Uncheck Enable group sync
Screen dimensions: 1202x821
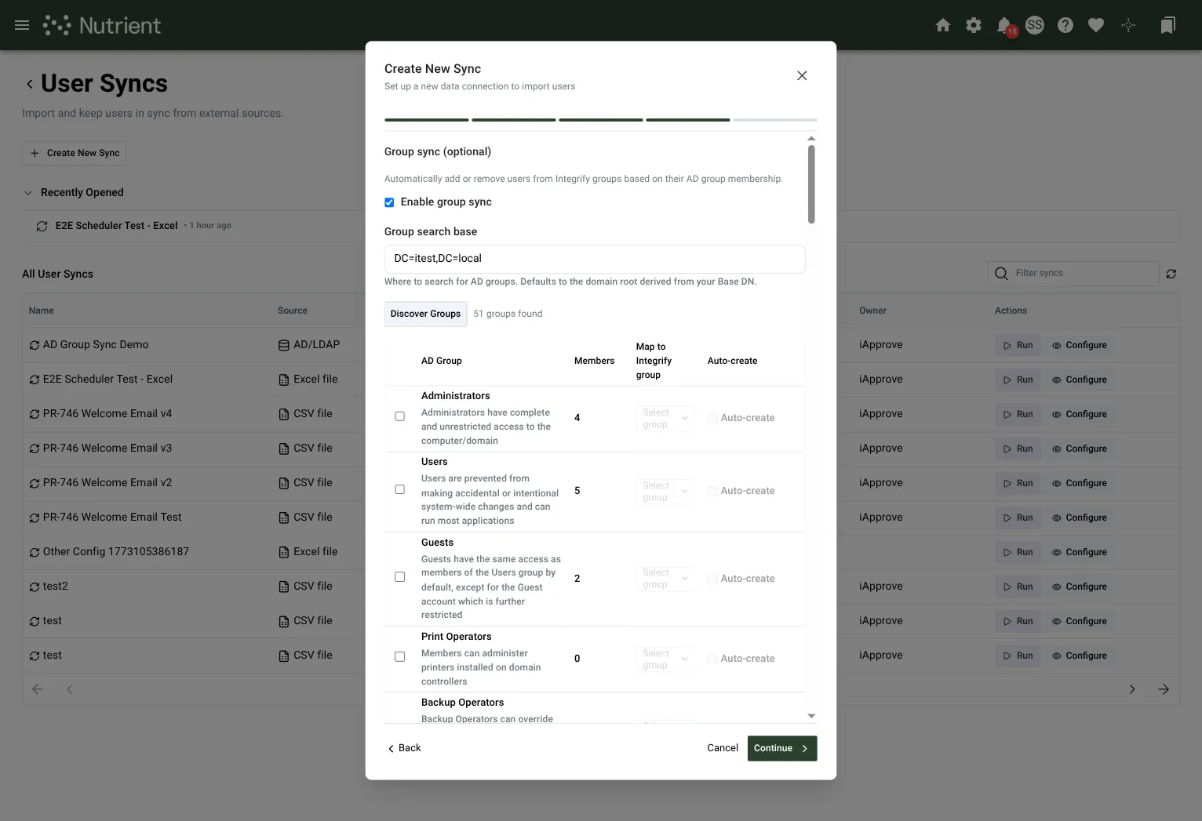pos(389,202)
